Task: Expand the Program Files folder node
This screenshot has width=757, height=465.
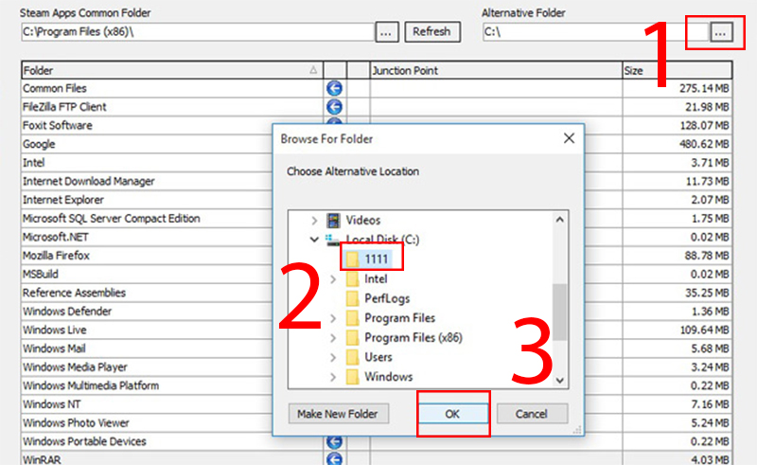Action: pos(333,318)
